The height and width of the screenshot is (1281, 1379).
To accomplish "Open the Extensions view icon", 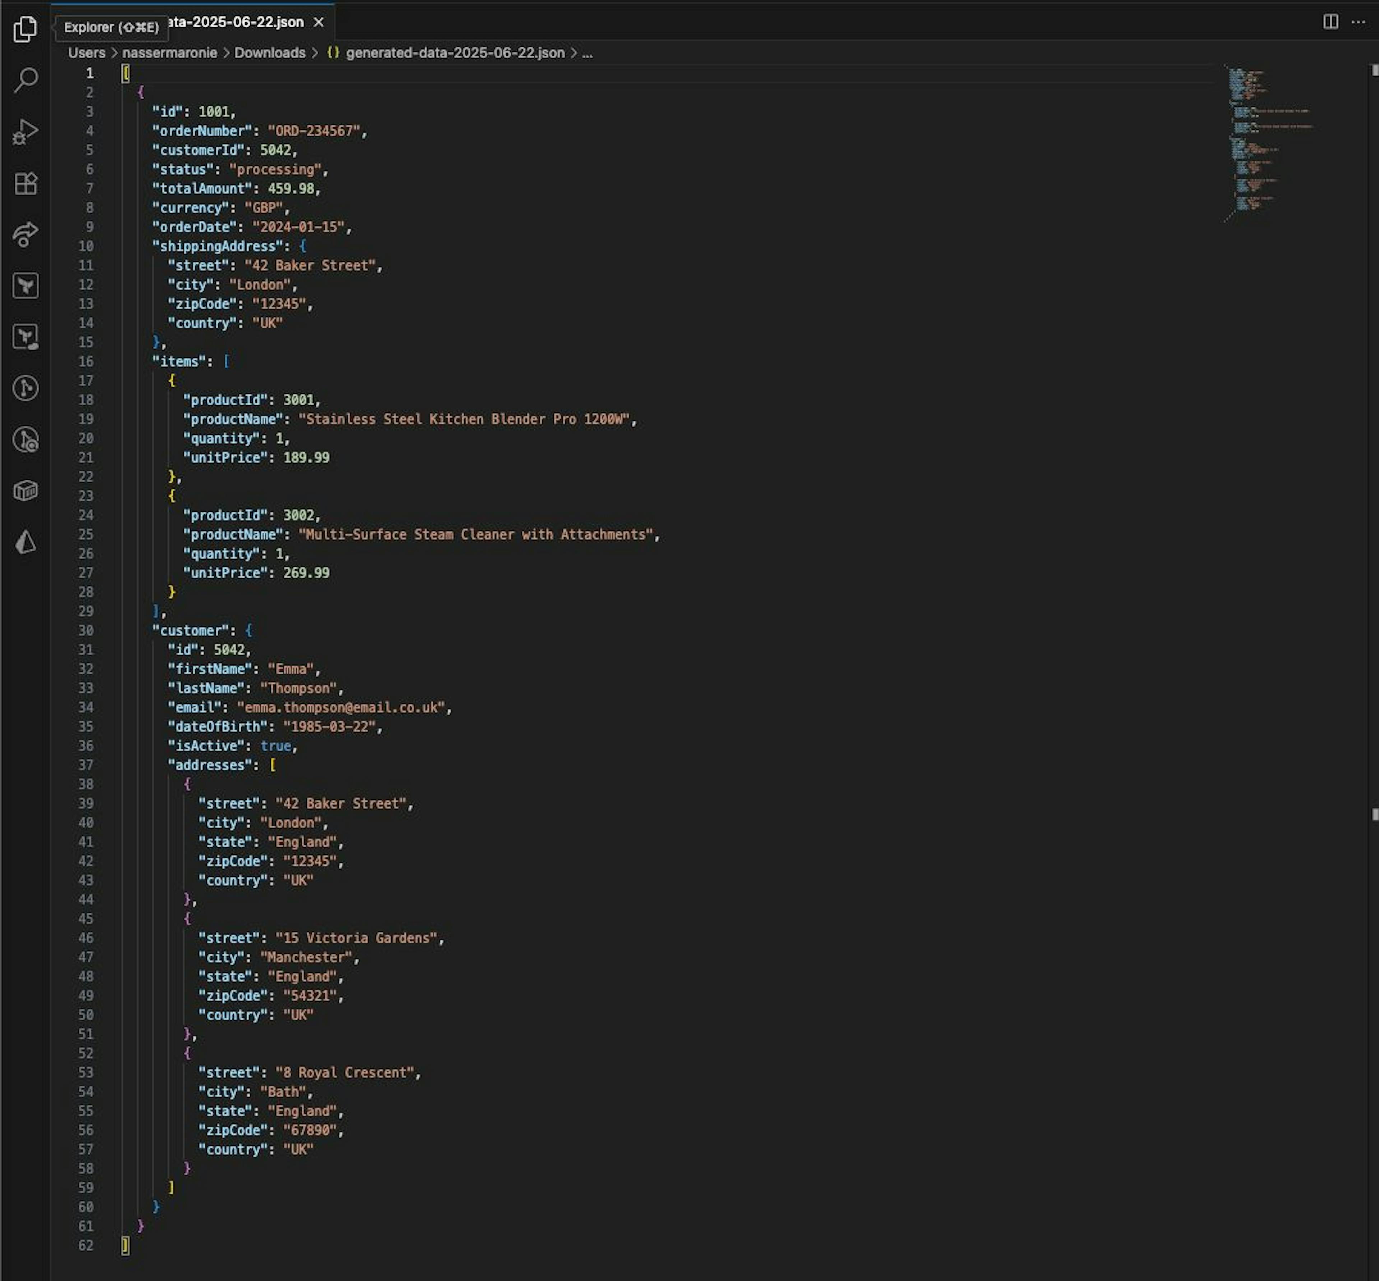I will pyautogui.click(x=25, y=183).
